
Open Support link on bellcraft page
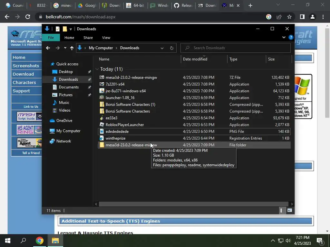tap(21, 91)
